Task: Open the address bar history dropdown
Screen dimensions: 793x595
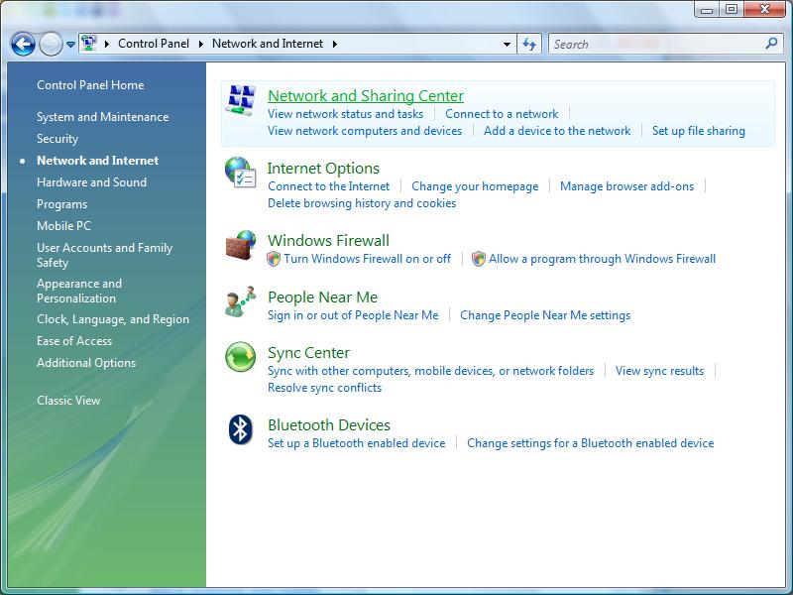Action: (507, 45)
